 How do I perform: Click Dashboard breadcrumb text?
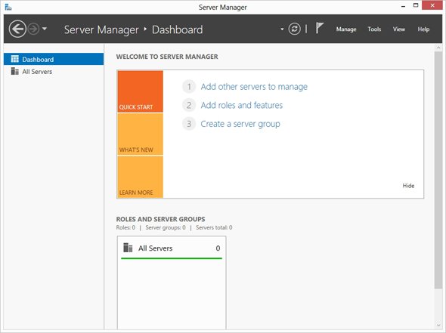pos(177,29)
